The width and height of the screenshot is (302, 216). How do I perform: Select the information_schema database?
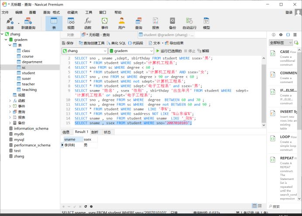[31, 129]
